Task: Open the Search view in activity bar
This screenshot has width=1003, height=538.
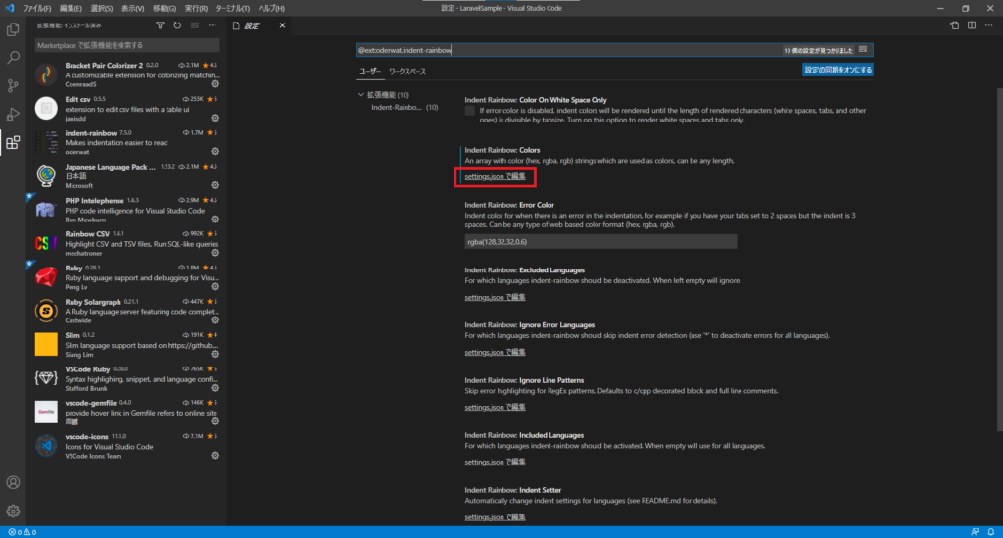Action: (13, 58)
